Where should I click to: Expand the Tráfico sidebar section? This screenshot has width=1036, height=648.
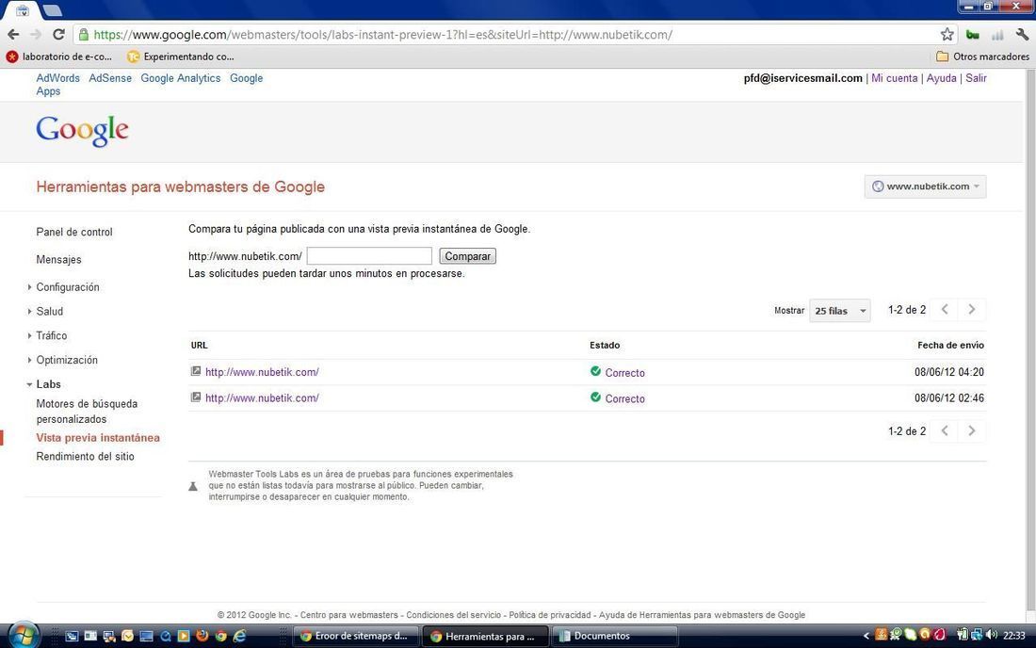click(x=29, y=335)
